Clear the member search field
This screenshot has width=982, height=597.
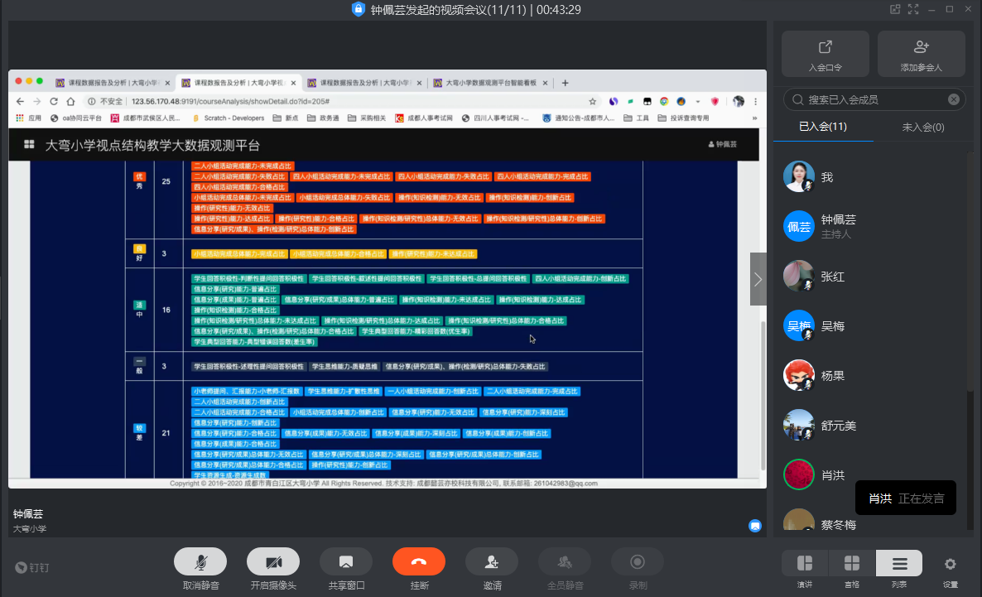point(953,99)
